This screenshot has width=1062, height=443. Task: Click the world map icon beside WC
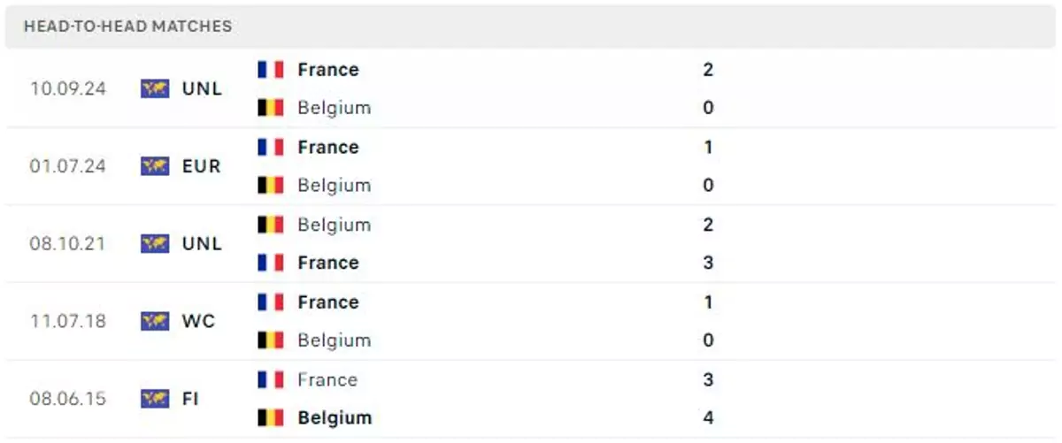click(x=155, y=321)
